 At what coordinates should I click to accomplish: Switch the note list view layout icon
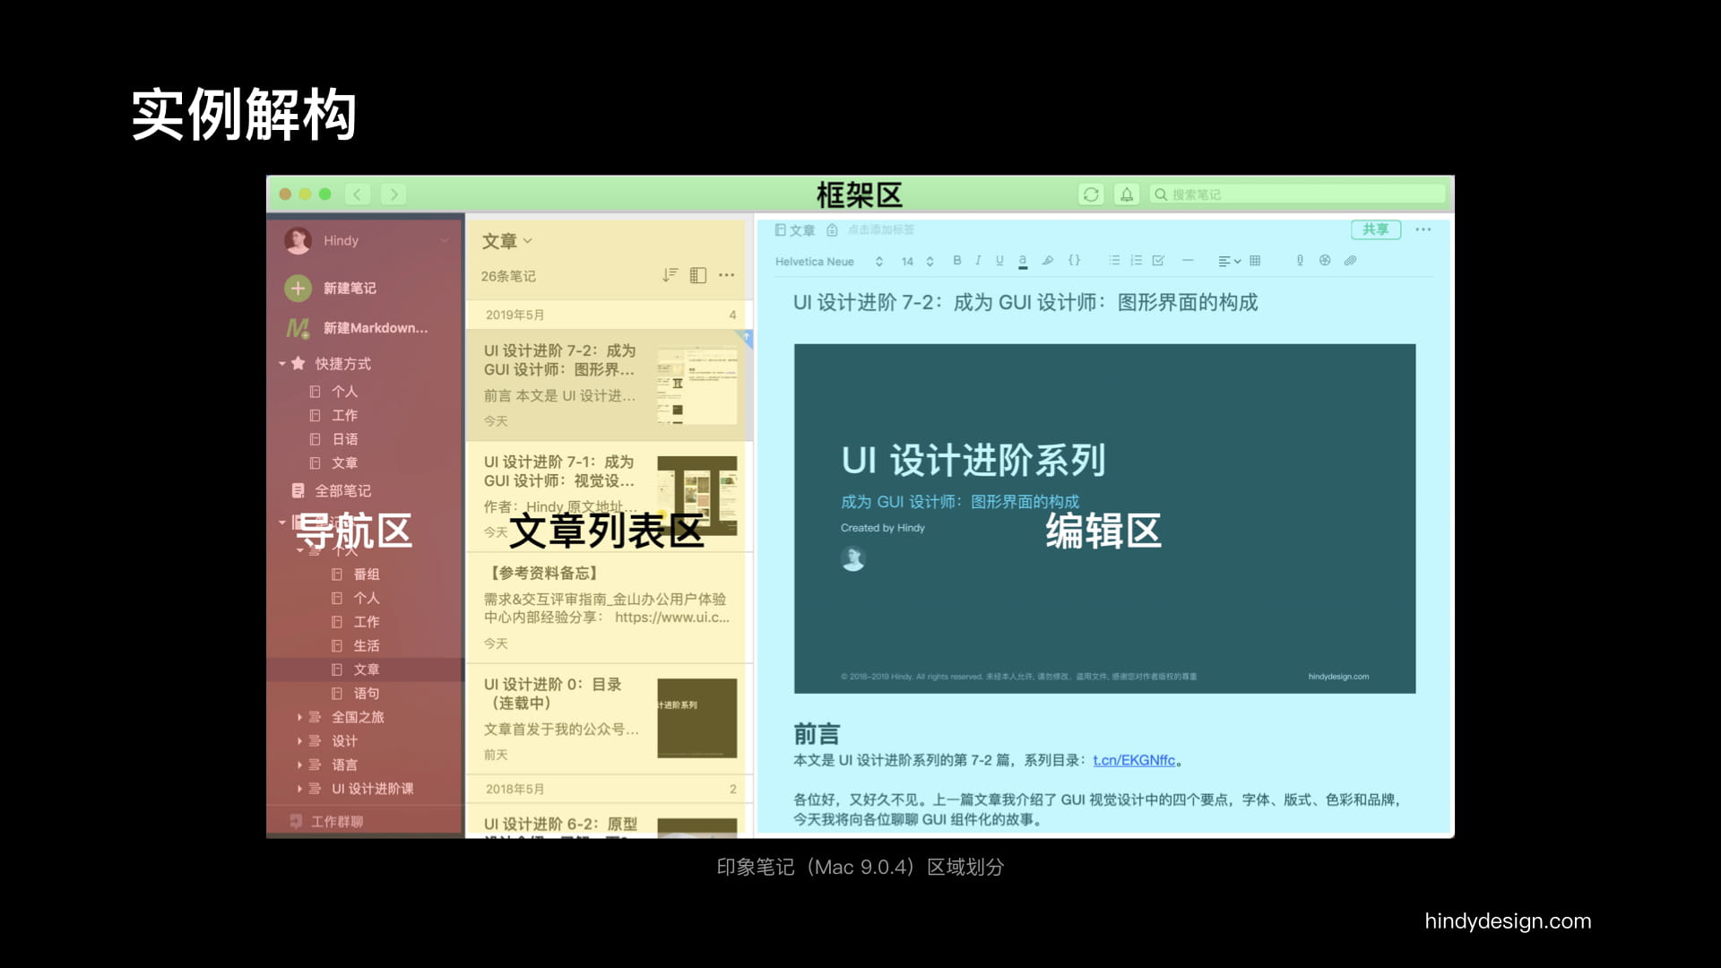[698, 275]
